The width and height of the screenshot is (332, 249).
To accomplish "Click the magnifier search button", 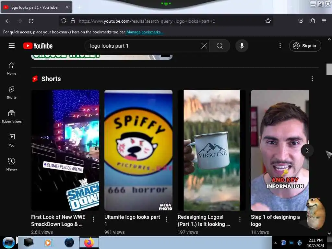I will pyautogui.click(x=220, y=46).
